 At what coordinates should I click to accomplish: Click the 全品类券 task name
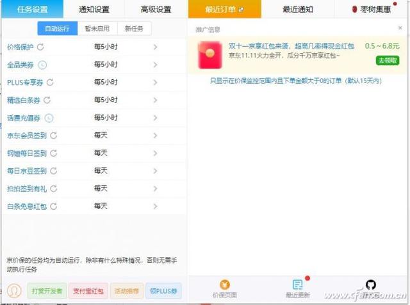20,65
